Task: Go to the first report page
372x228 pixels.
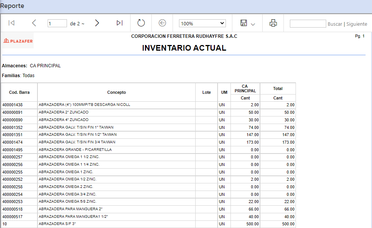Action: click(x=11, y=23)
